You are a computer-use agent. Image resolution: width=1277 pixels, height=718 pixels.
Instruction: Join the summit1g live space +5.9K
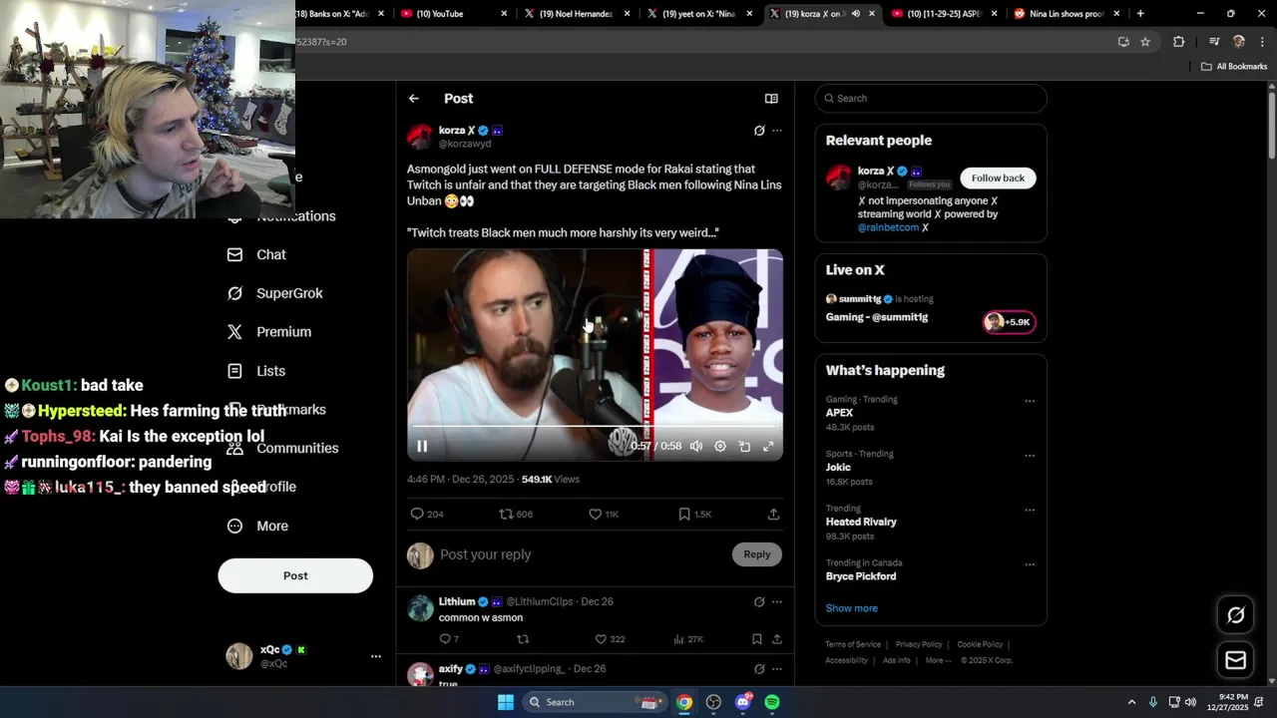(1010, 322)
